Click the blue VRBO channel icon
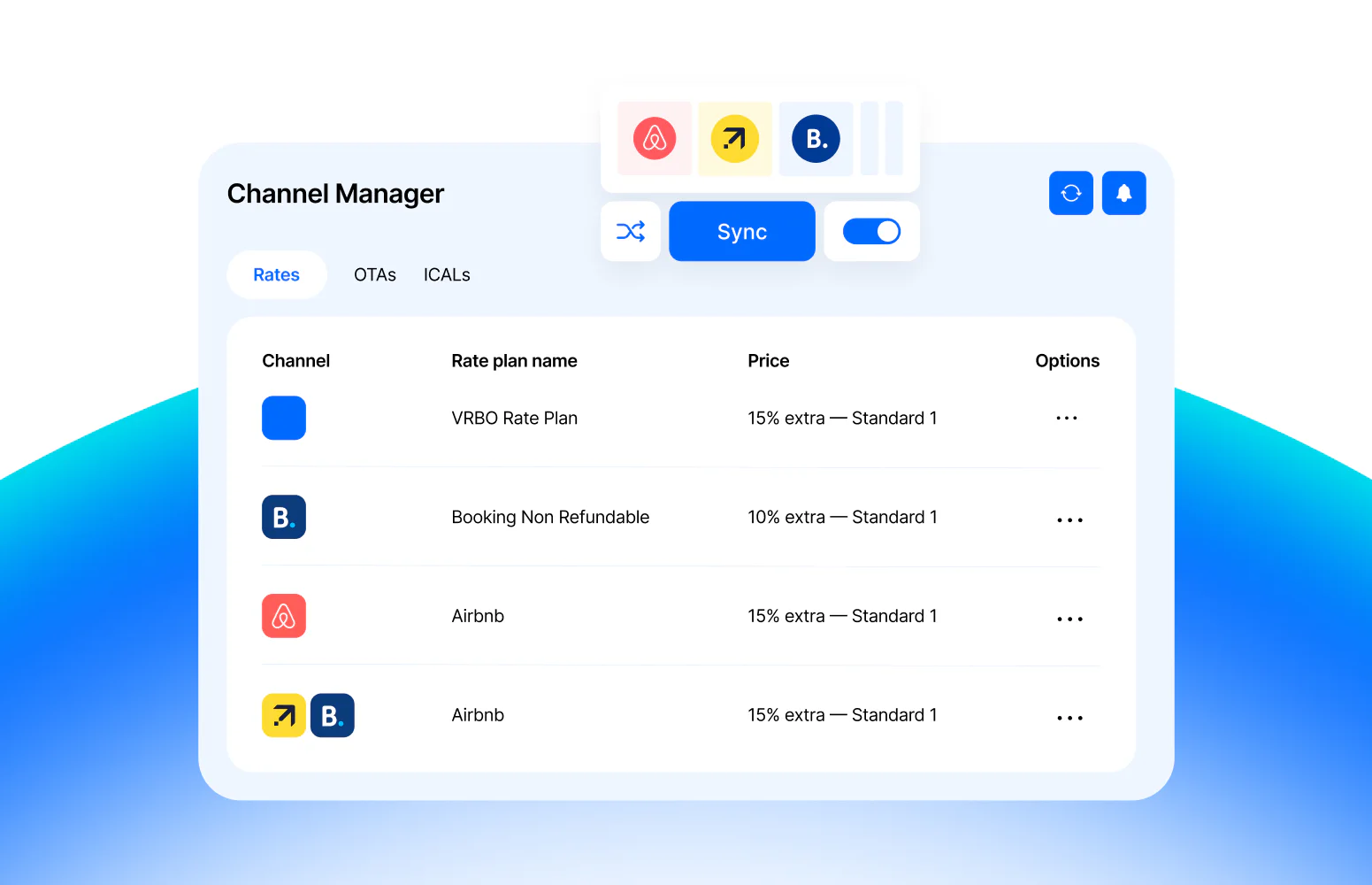Screen dimensions: 1372x885 [x=284, y=418]
